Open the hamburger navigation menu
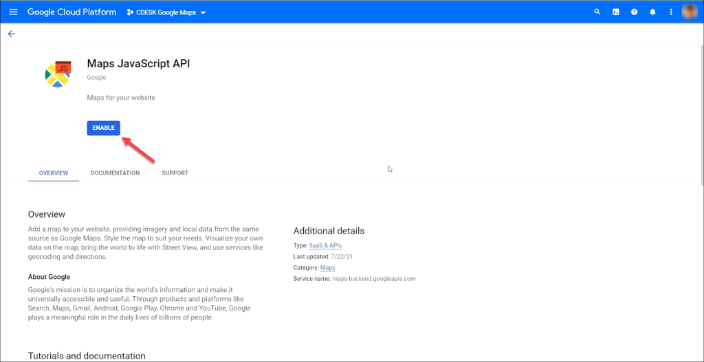 13,12
